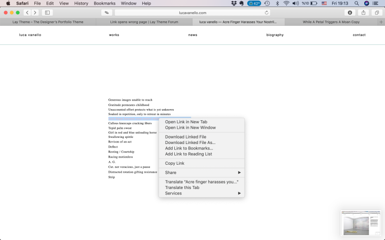Select Copy Link from context menu

tap(175, 163)
